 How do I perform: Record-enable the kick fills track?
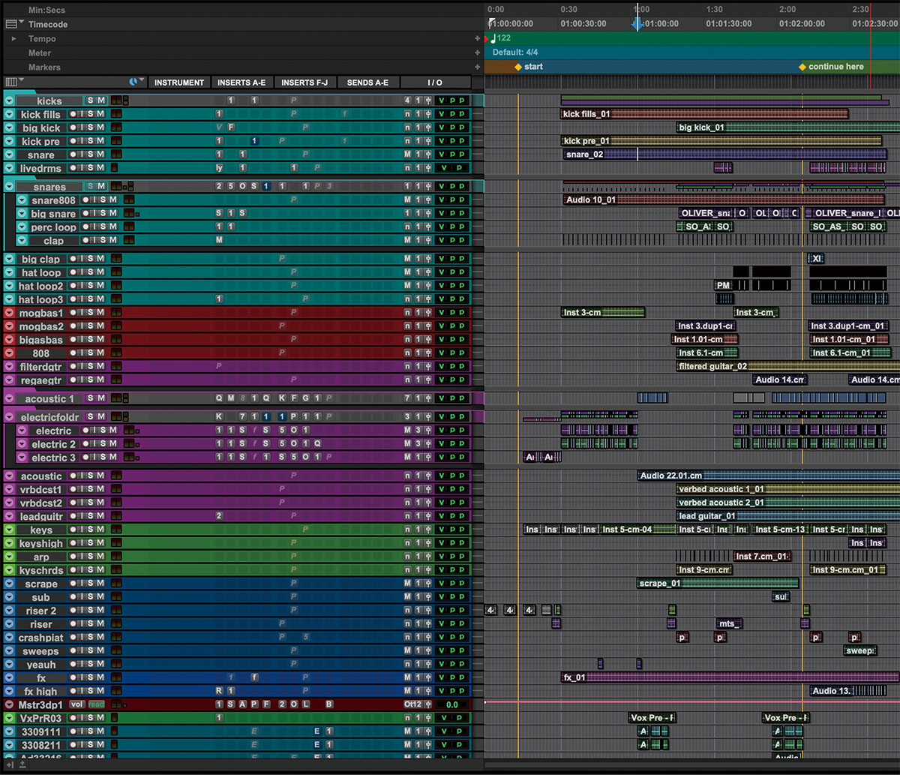click(73, 115)
